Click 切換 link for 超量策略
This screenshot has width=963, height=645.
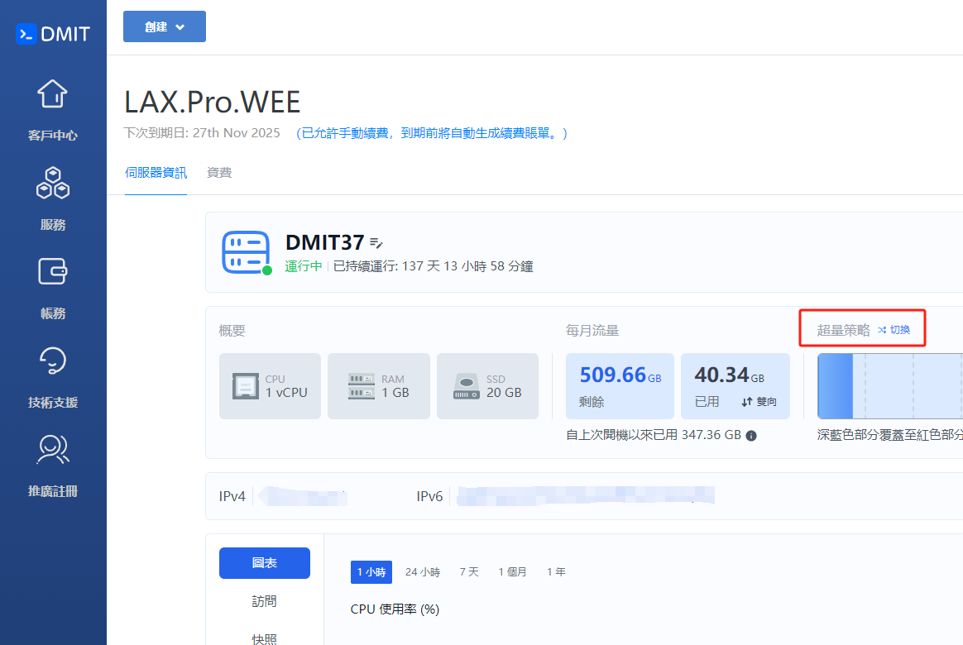tap(894, 330)
